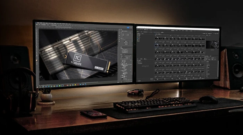The image size is (243, 135).
Task: Open the Windows Start menu on left monitor
Action: 37,87
